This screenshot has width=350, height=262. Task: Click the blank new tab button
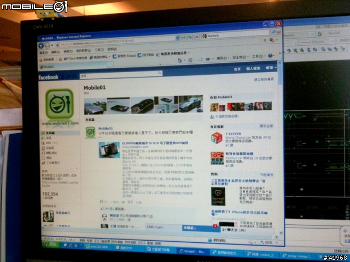pyautogui.click(x=110, y=64)
